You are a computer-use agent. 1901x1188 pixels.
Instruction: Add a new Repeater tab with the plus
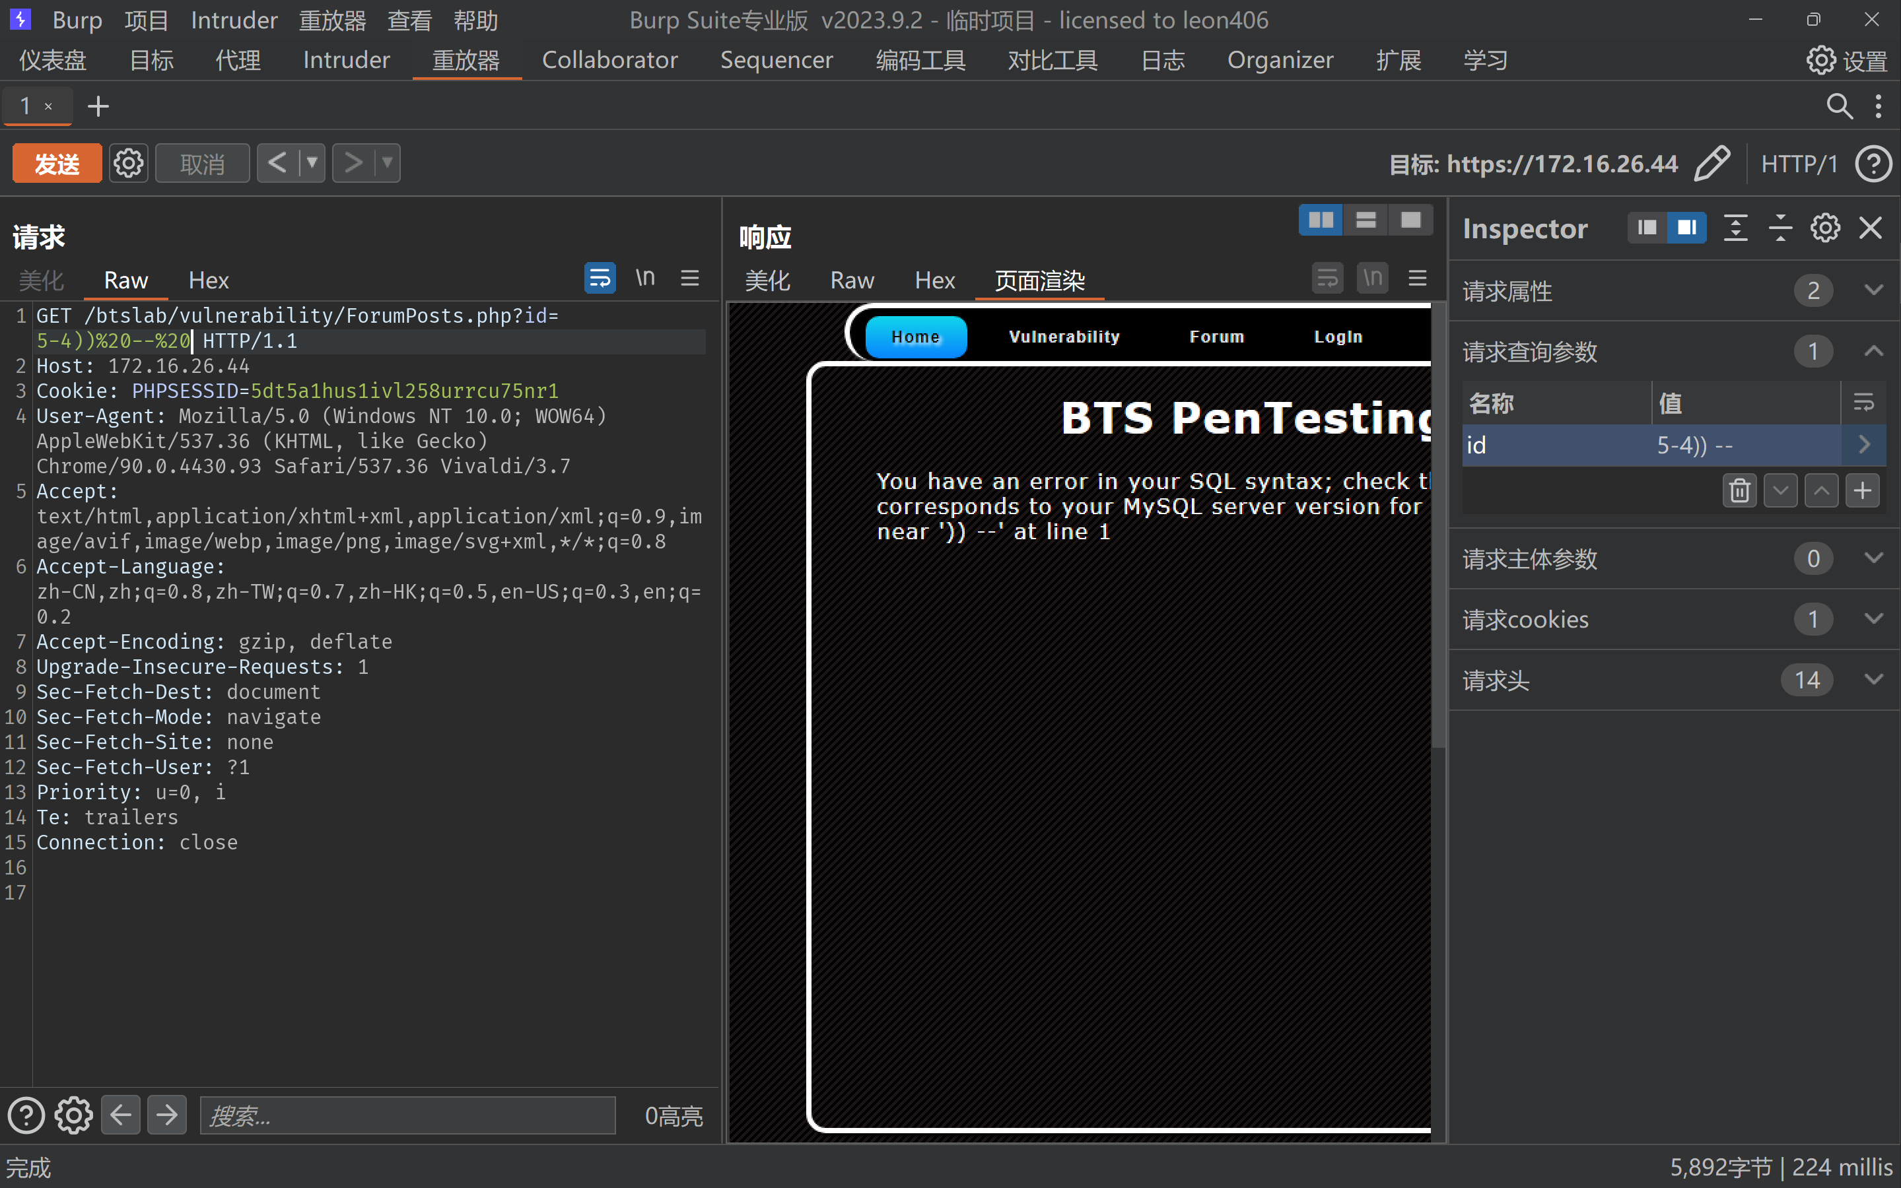[x=98, y=106]
